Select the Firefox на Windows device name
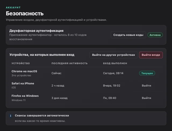This screenshot has height=131, width=172. 25,96
